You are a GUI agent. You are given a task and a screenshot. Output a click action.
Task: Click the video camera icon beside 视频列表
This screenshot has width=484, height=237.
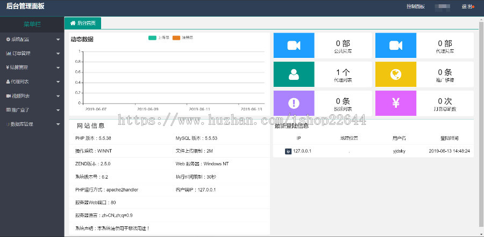8,96
